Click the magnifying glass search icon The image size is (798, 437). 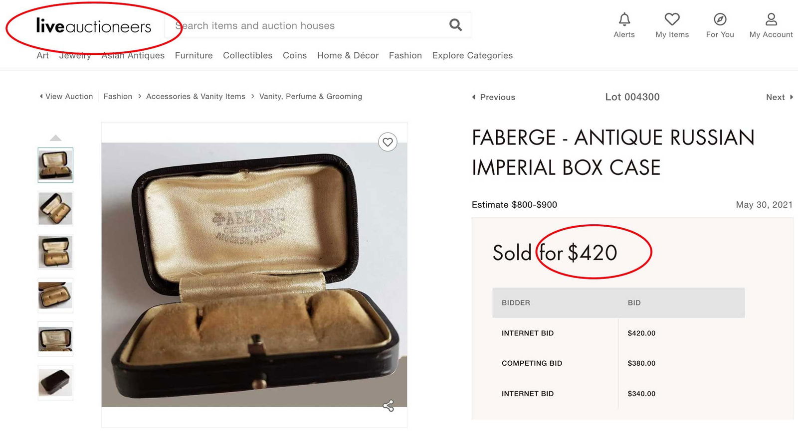pos(454,24)
